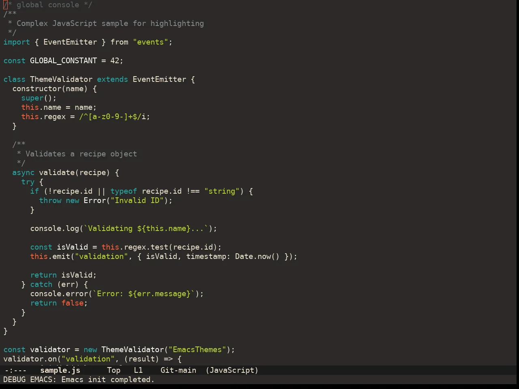Click the comment 'Validates a recipe object'

point(81,154)
